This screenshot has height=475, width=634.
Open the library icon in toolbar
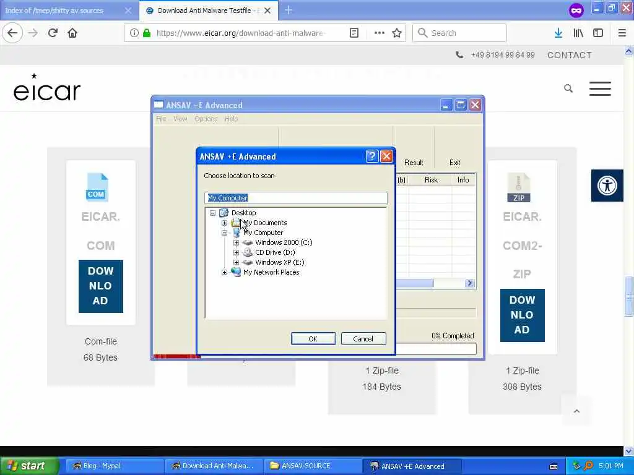[578, 33]
